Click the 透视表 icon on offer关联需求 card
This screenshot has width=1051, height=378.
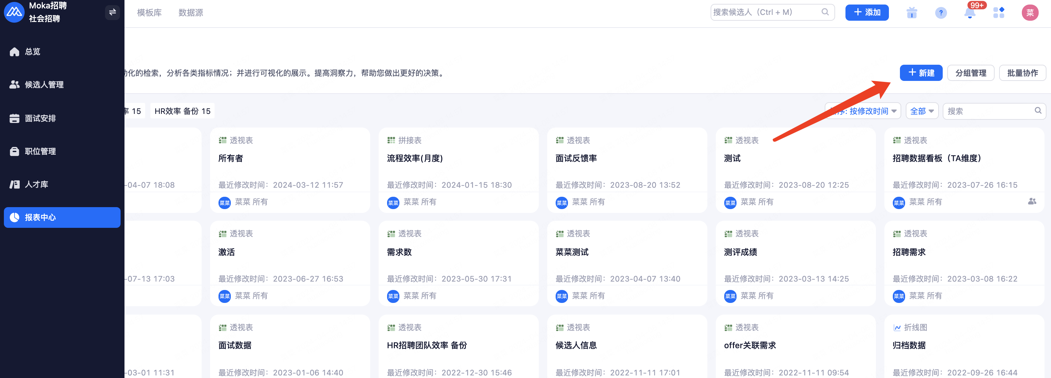coord(728,328)
